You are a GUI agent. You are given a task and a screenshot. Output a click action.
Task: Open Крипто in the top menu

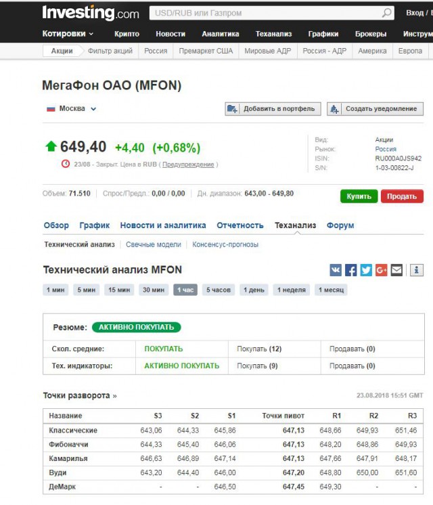point(127,34)
